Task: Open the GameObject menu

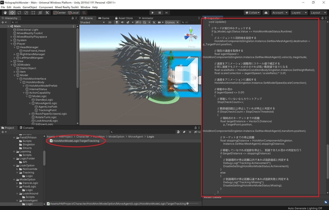Action: (30, 7)
